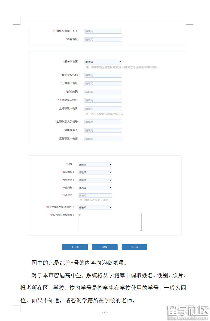Focus the 紧急联系人电话 input box
The width and height of the screenshot is (210, 321).
(x=103, y=139)
